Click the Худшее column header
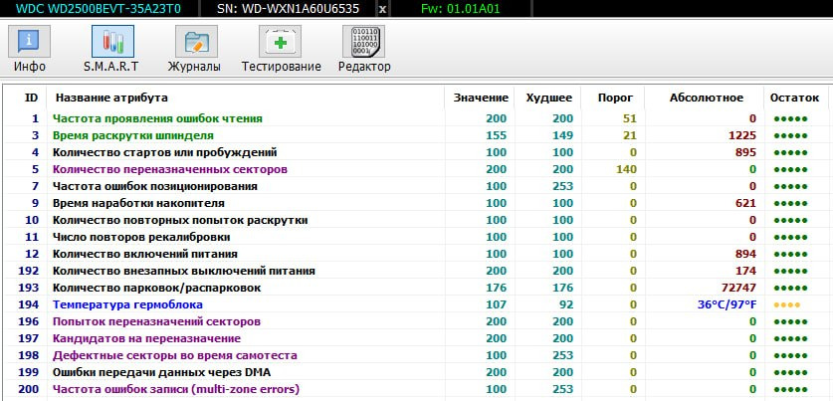 coord(547,98)
